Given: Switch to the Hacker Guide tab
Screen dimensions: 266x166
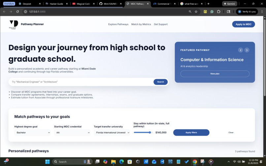Looking at the screenshot, I should (x=56, y=4).
